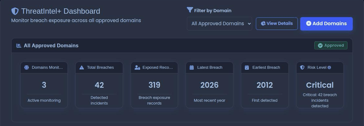Viewport: 364px width, 126px height.
Task: Click the Latest Breach card header label
Action: pyautogui.click(x=210, y=68)
